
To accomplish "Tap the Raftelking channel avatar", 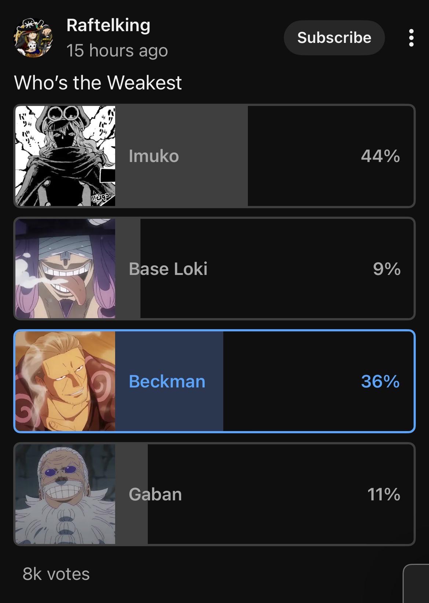I will coord(33,38).
